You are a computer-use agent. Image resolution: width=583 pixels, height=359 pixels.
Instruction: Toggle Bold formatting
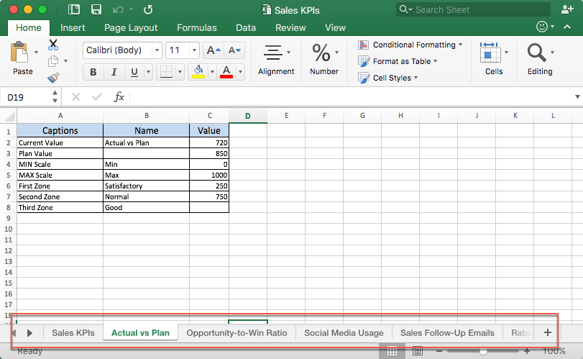[93, 73]
